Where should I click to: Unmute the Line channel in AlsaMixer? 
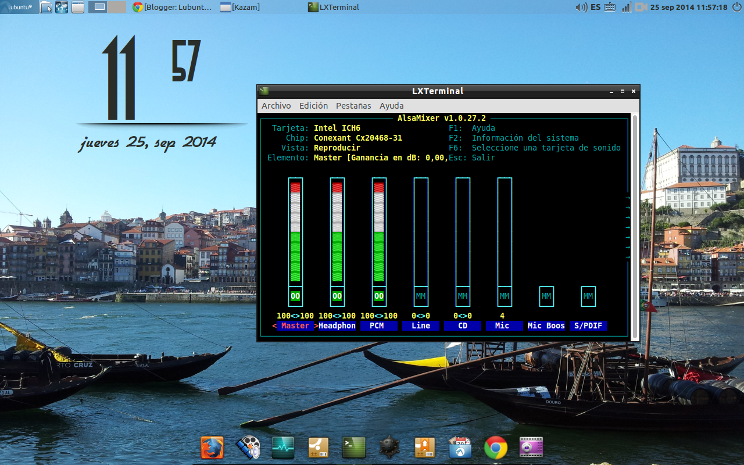tap(420, 296)
